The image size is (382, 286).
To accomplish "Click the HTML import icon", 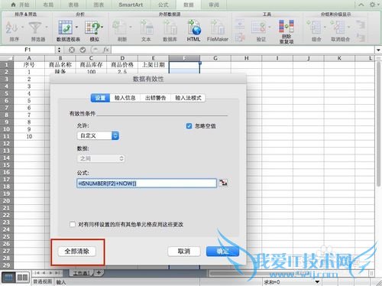I will point(194,28).
